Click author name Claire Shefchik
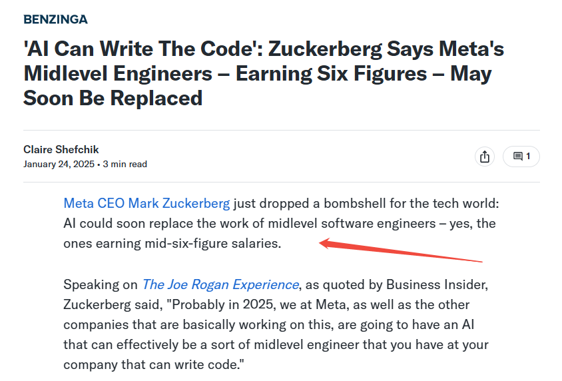 [x=61, y=149]
